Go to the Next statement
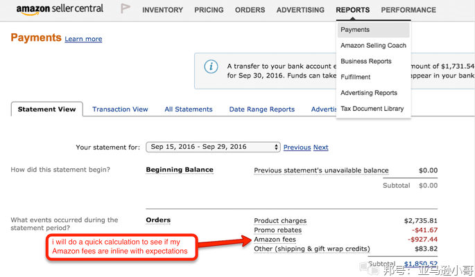Viewport: 475px width, 277px height. point(320,148)
